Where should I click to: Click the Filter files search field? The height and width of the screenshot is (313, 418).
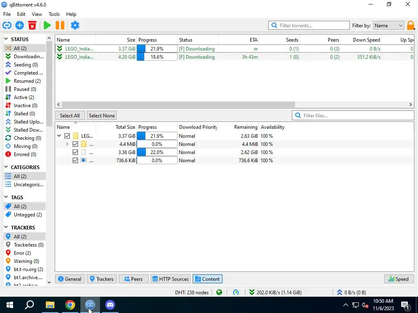pos(353,115)
